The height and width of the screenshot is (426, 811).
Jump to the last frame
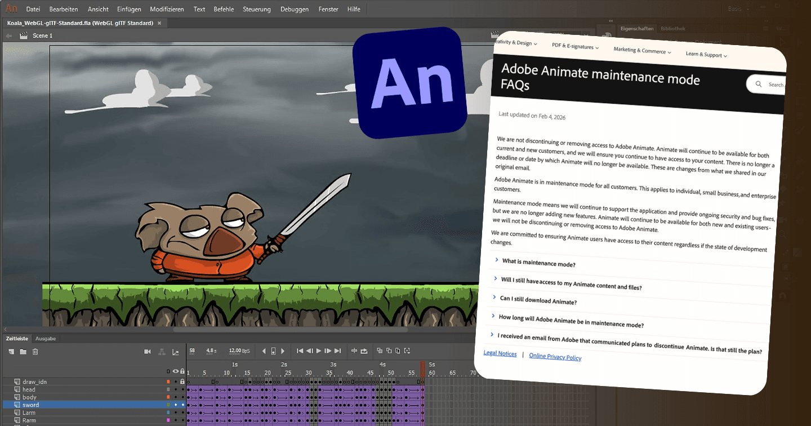point(337,351)
